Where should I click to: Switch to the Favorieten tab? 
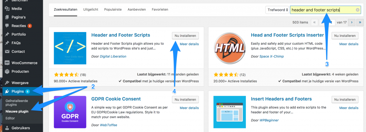pyautogui.click(x=160, y=10)
